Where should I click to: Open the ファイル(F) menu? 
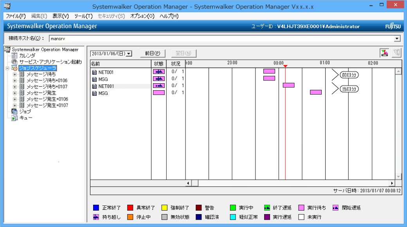point(16,16)
